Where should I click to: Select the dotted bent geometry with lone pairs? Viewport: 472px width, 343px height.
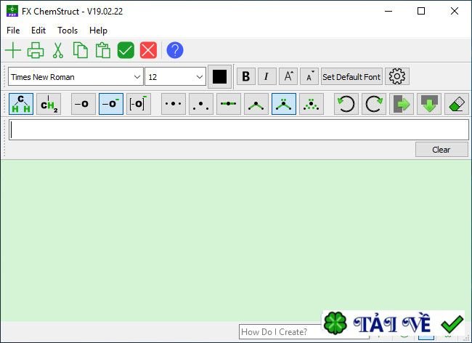312,104
